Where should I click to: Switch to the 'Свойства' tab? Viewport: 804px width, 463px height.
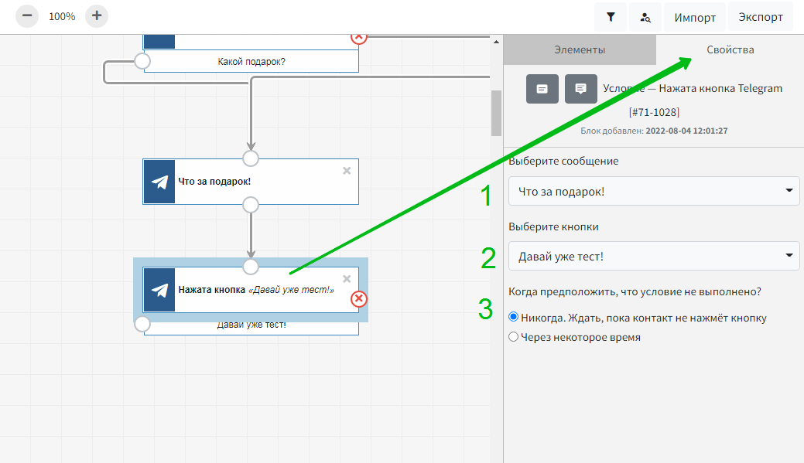pyautogui.click(x=730, y=50)
